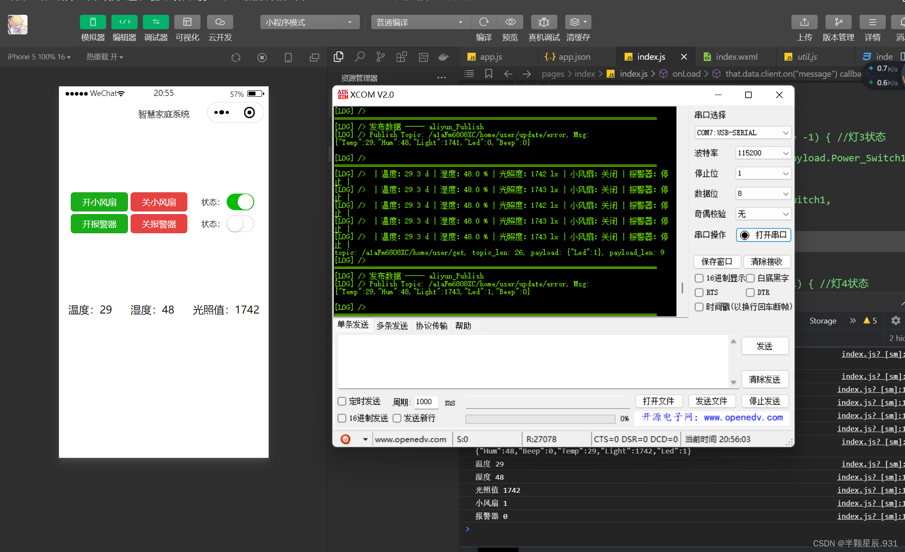Switch to the 多条发送 tab

tap(392, 326)
